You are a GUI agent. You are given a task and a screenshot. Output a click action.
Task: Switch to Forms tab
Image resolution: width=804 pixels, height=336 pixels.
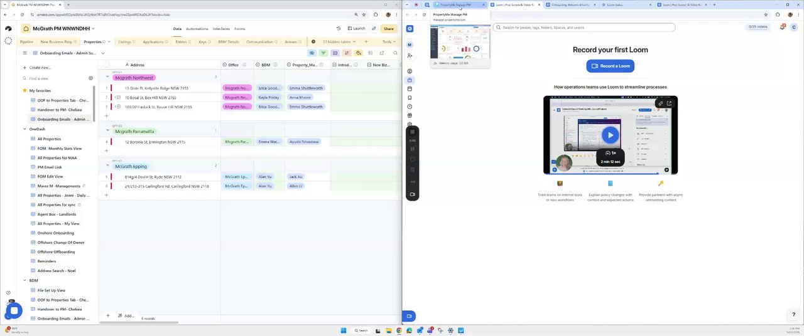pos(239,28)
